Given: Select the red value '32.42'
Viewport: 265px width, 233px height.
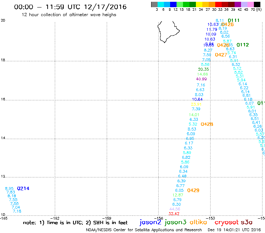Looking at the screenshot, I should pyautogui.click(x=174, y=214).
